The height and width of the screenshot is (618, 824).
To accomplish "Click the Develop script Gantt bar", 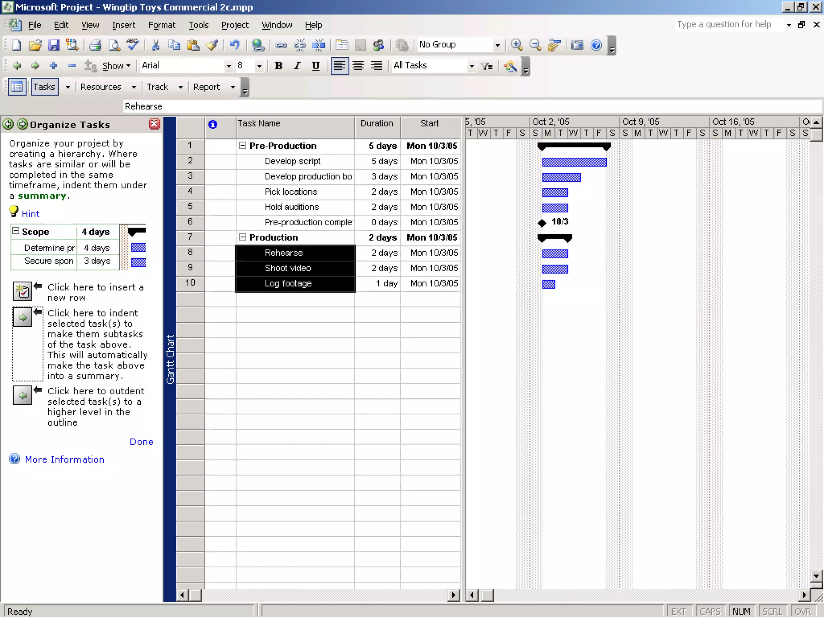I will click(x=574, y=162).
